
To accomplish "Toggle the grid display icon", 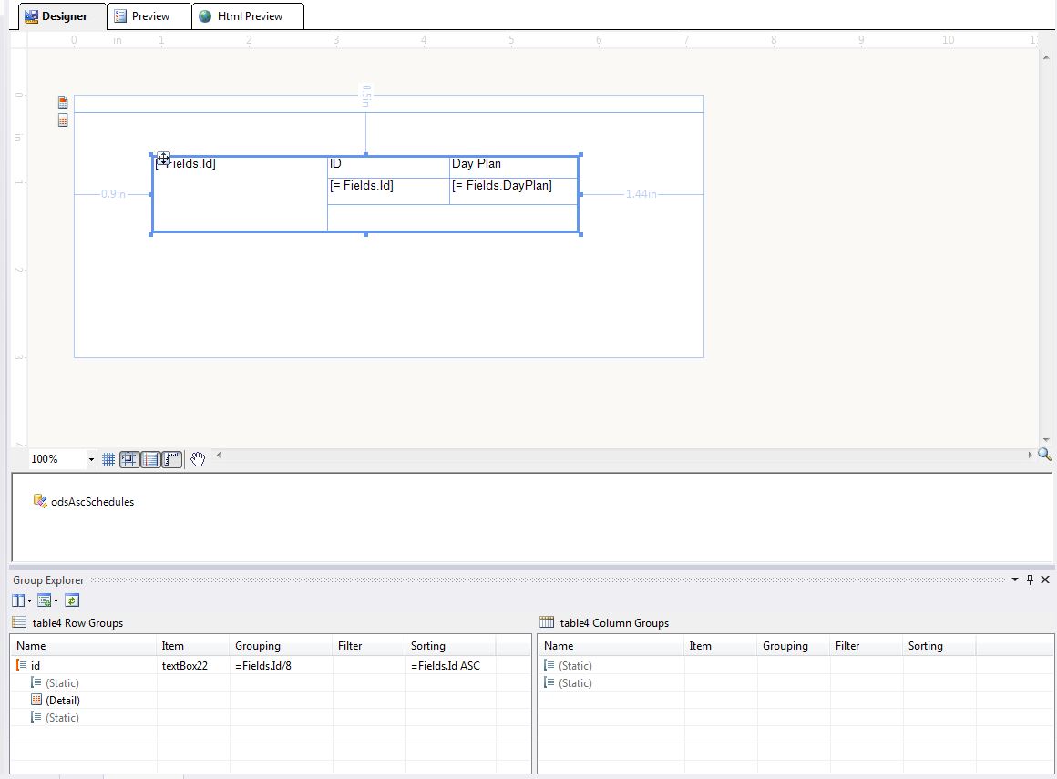I will pos(108,459).
